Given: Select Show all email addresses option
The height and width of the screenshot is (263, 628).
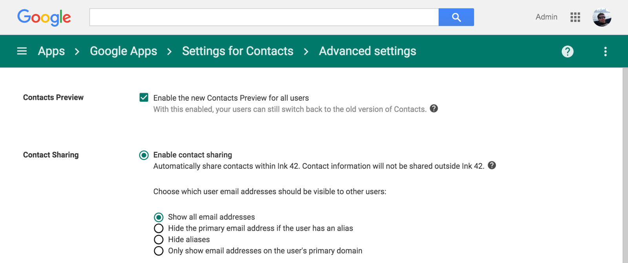Looking at the screenshot, I should [159, 217].
